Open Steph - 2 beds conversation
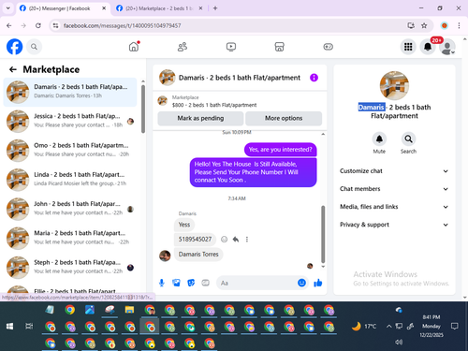 tap(70, 268)
